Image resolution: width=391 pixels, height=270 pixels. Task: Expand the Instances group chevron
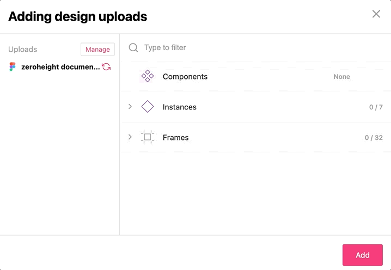tap(130, 107)
